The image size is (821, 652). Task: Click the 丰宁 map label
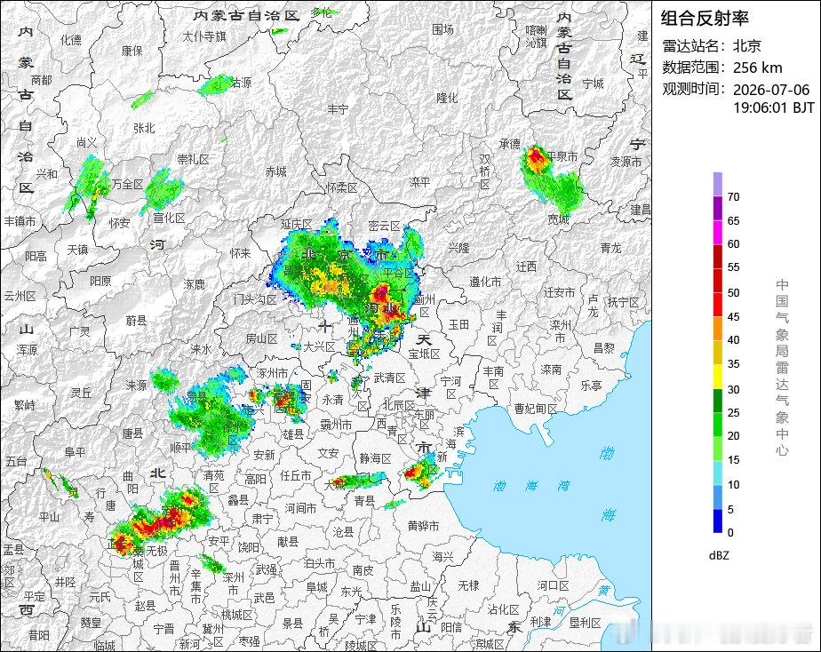point(339,109)
